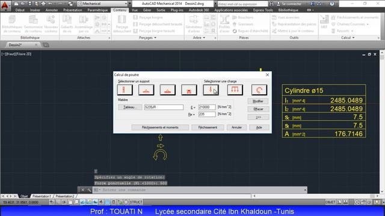Image resolution: width=385 pixels, height=216 pixels.
Task: Choose the fourth support type icon in Calcul de poutre
Action: pos(189,90)
